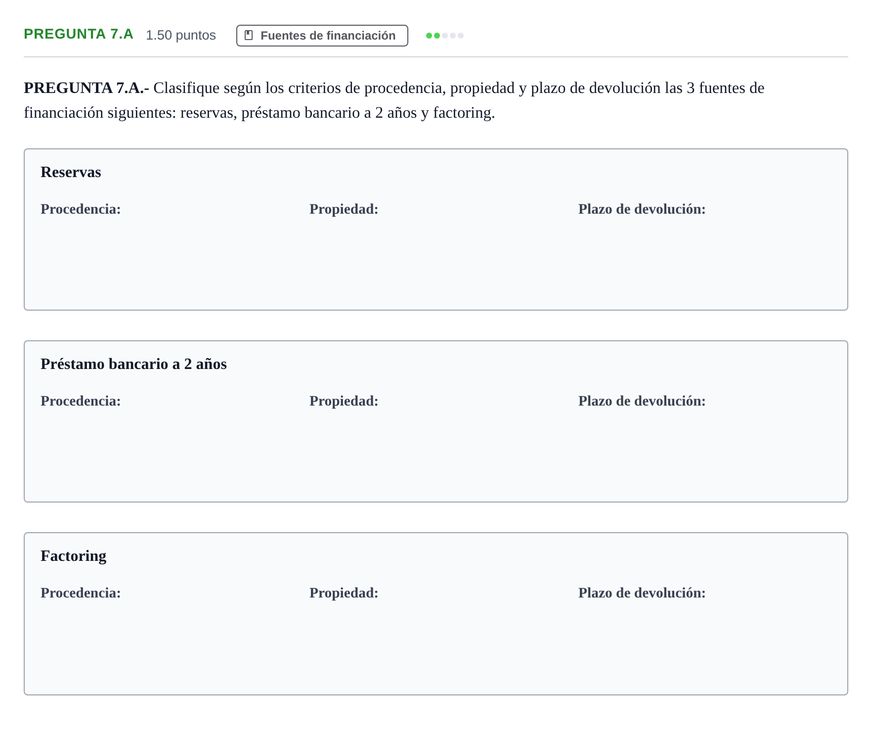Click the Fuentes de financiación tag button
Viewport: 872px width, 733px height.
pos(322,36)
